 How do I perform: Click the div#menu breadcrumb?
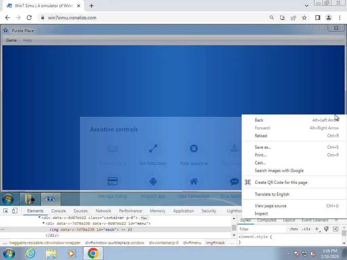pyautogui.click(x=192, y=243)
